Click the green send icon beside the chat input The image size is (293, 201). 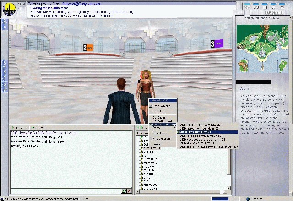click(124, 191)
